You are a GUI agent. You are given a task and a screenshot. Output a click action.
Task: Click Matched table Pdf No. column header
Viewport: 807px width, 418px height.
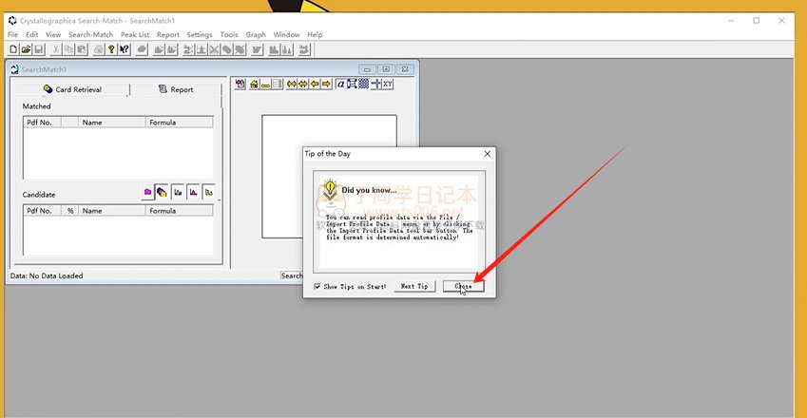[42, 123]
